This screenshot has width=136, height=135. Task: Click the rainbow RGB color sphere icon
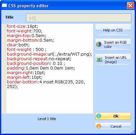click(99, 44)
